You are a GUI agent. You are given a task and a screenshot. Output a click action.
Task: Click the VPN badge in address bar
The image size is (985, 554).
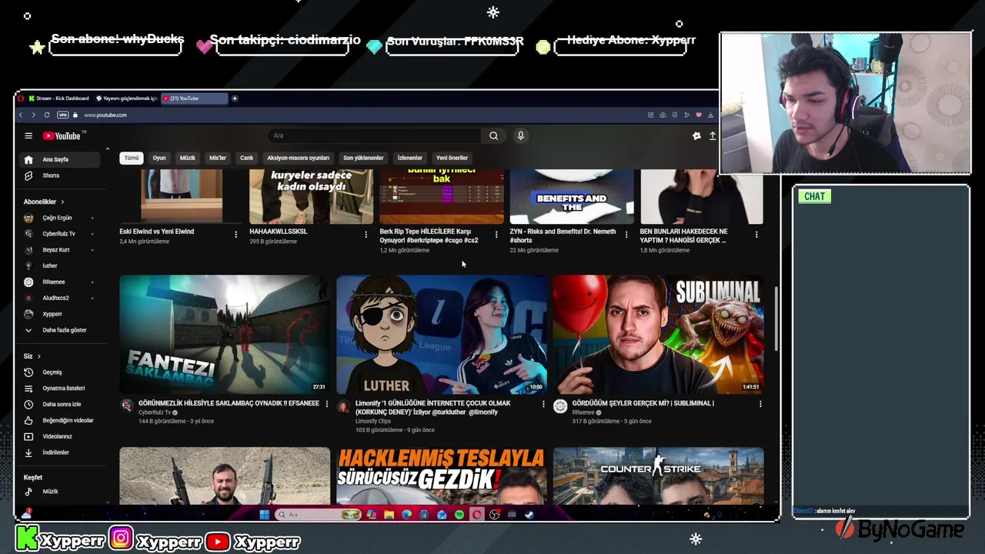click(62, 115)
